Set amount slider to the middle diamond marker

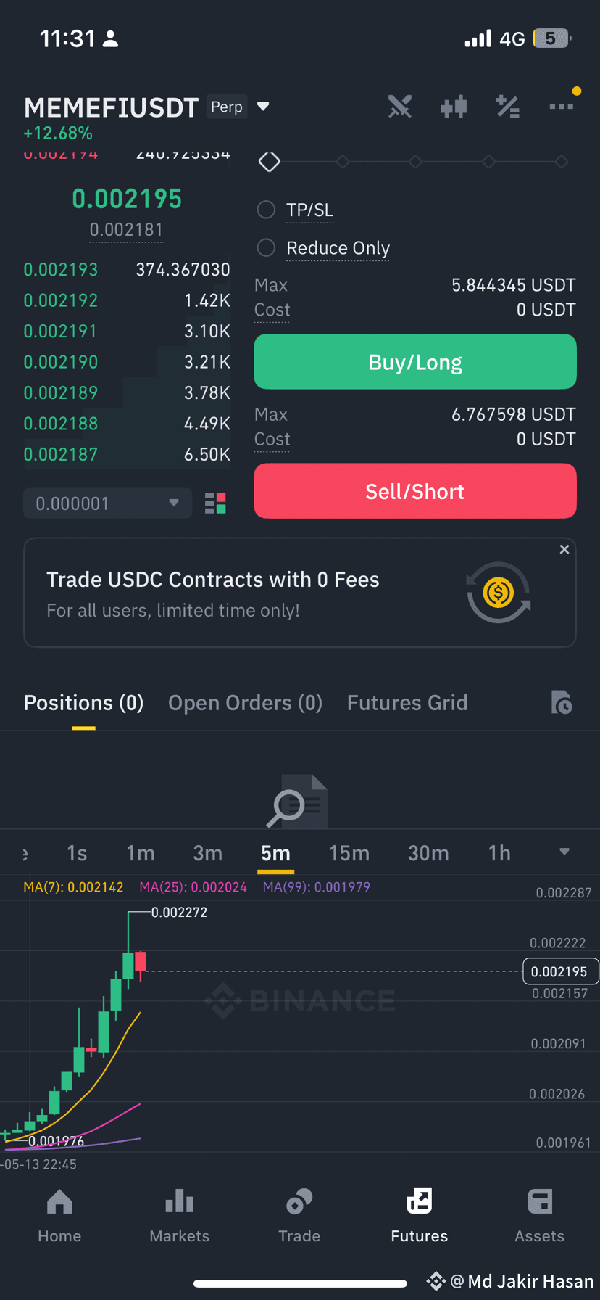tap(415, 162)
